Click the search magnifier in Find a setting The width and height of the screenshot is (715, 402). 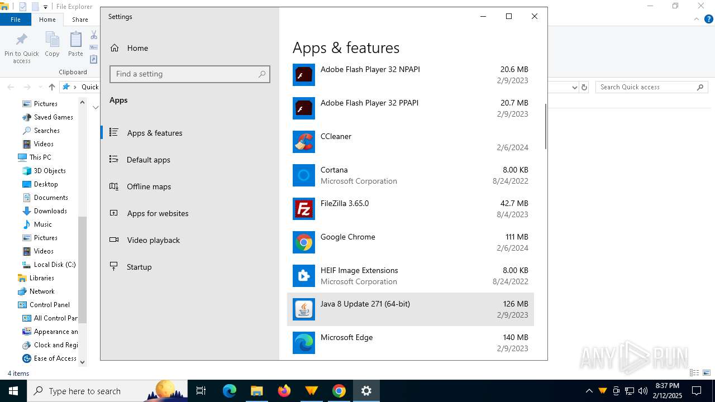(x=262, y=74)
